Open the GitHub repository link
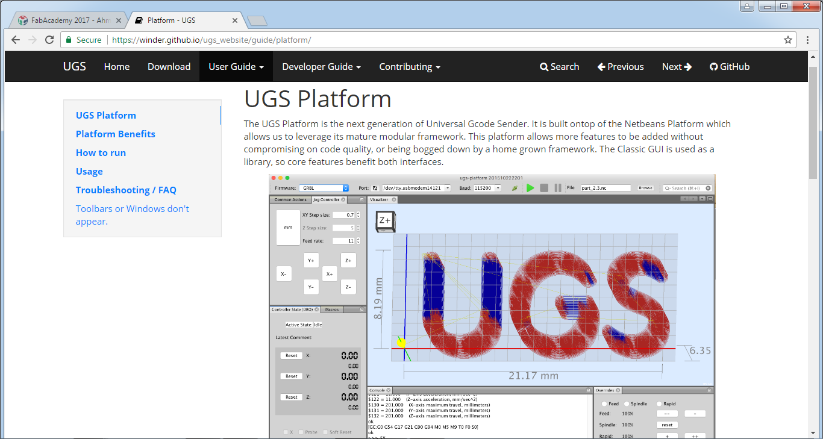Viewport: 823px width, 439px height. pyautogui.click(x=730, y=67)
